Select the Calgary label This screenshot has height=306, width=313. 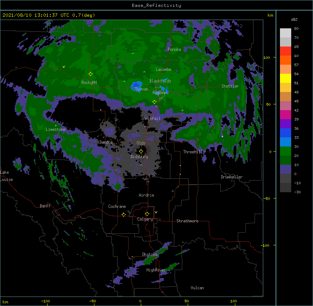145,219
